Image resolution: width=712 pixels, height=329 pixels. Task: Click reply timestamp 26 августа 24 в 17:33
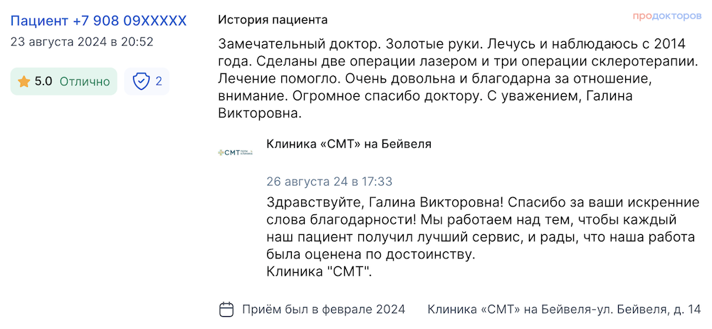click(329, 182)
